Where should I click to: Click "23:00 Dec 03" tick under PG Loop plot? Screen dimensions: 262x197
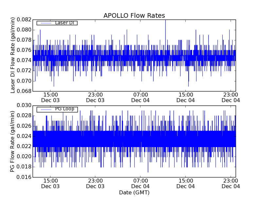(x=95, y=184)
